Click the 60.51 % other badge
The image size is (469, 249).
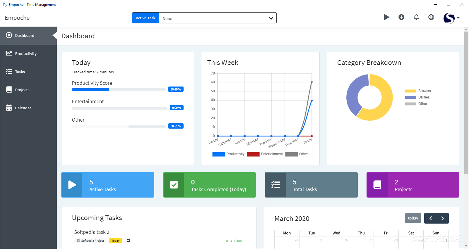point(176,126)
